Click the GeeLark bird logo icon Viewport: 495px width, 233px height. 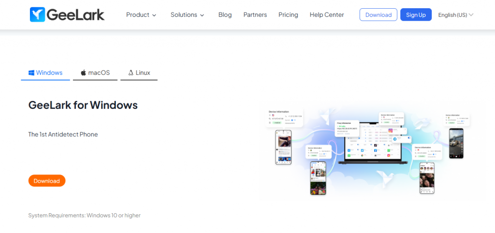38,15
